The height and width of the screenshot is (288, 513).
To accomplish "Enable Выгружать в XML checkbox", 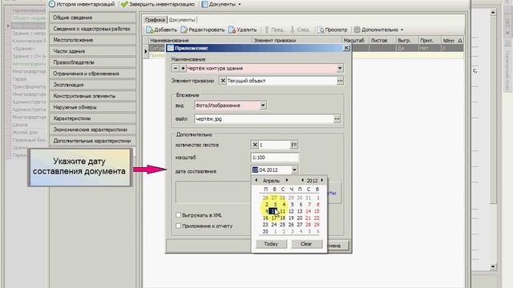I will click(178, 215).
